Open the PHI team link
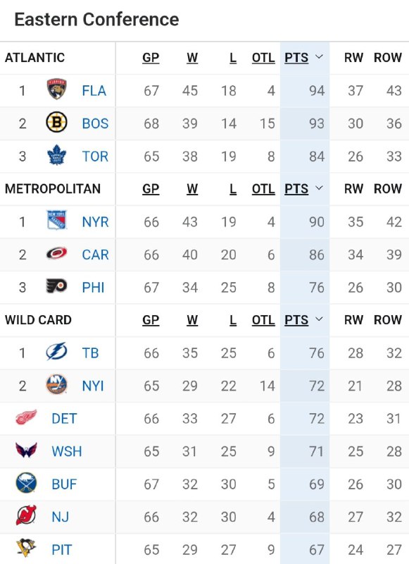409x564 pixels. coord(93,288)
